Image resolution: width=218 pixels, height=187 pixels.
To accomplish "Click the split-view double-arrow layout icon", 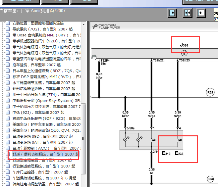I will point(188,13).
